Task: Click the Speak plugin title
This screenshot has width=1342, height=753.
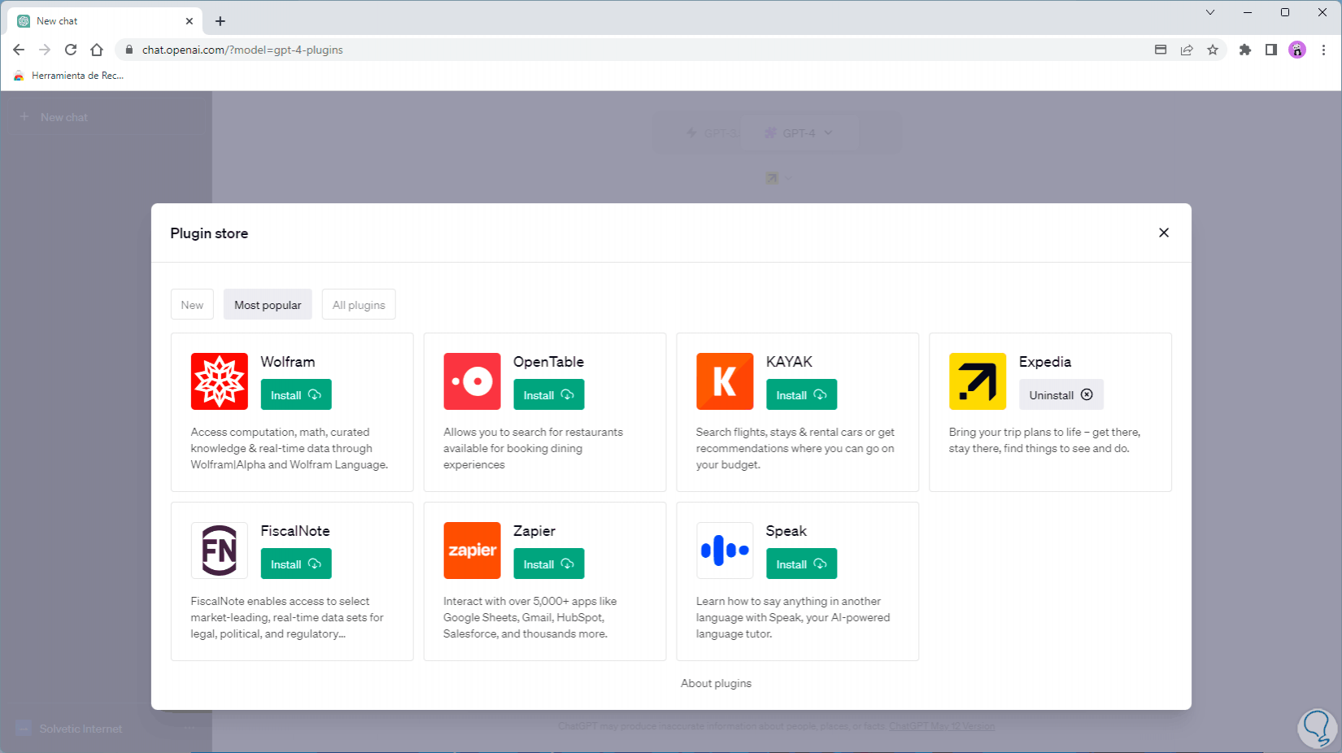Action: coord(786,531)
